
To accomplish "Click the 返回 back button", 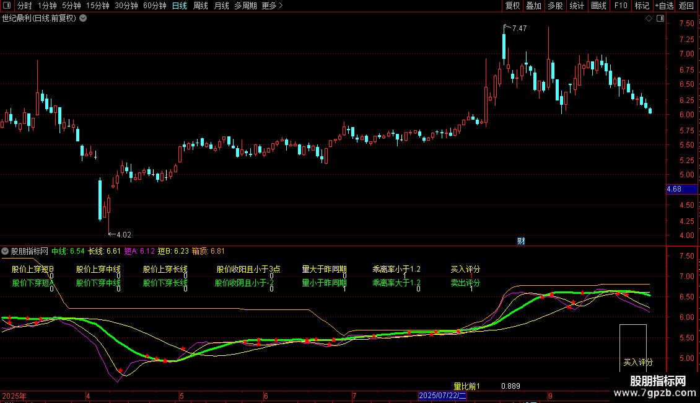I will pyautogui.click(x=686, y=6).
